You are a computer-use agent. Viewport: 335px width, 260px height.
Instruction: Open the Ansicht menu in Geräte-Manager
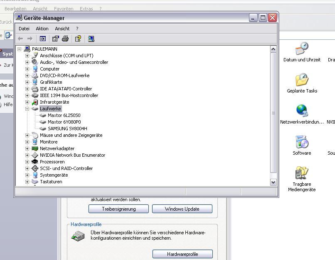[62, 29]
